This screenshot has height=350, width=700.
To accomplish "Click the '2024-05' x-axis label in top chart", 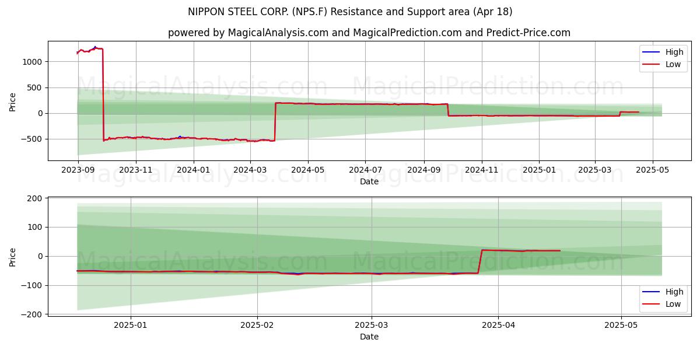I will click(x=307, y=170).
